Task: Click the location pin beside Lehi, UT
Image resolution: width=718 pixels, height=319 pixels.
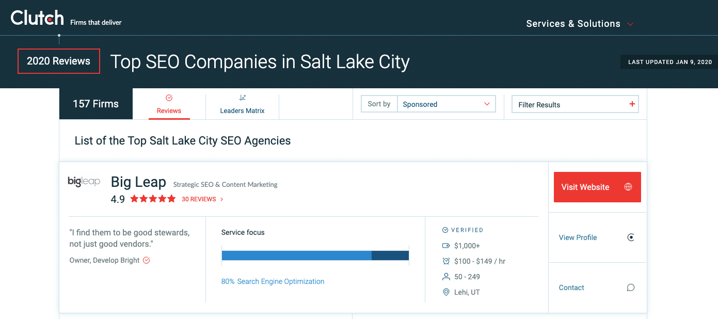Action: (x=446, y=292)
